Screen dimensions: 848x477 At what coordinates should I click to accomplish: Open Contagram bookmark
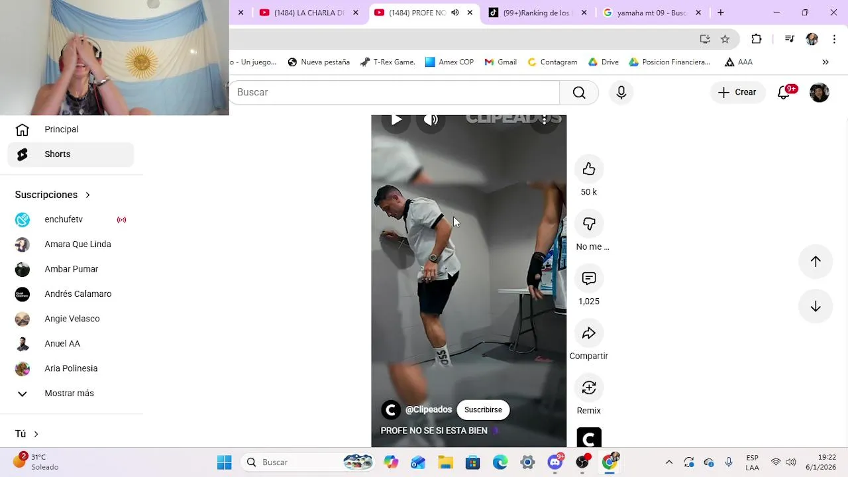(x=552, y=62)
